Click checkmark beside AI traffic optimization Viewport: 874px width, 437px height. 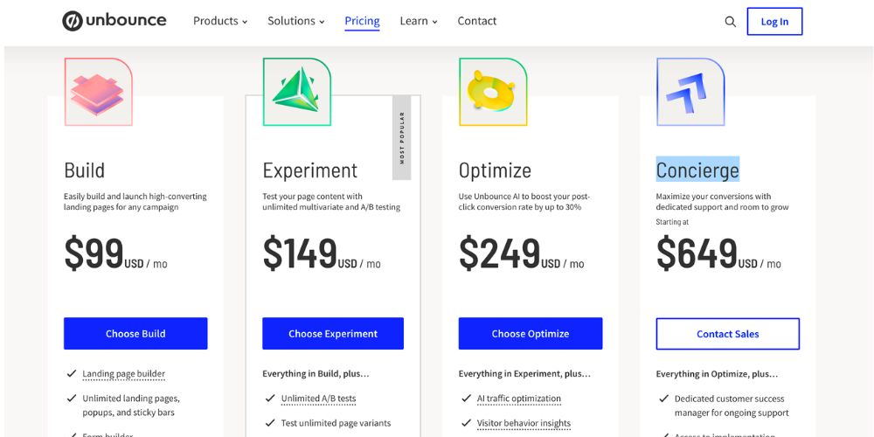(x=467, y=399)
